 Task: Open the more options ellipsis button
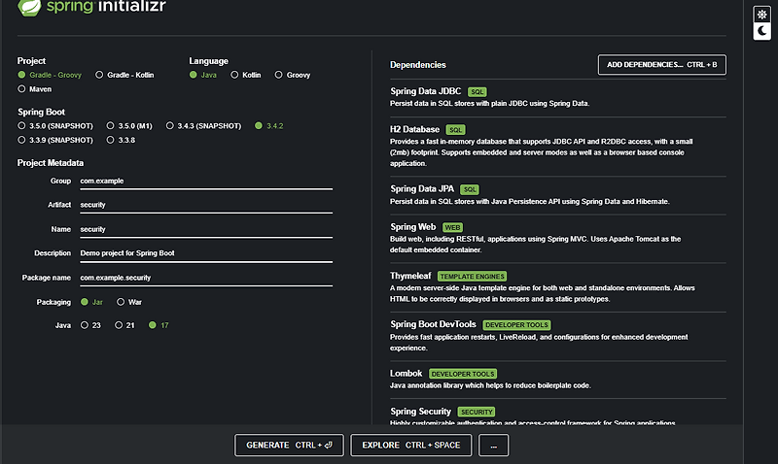(x=493, y=446)
